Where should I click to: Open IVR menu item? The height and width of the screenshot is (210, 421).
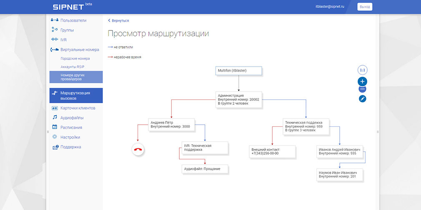[64, 40]
